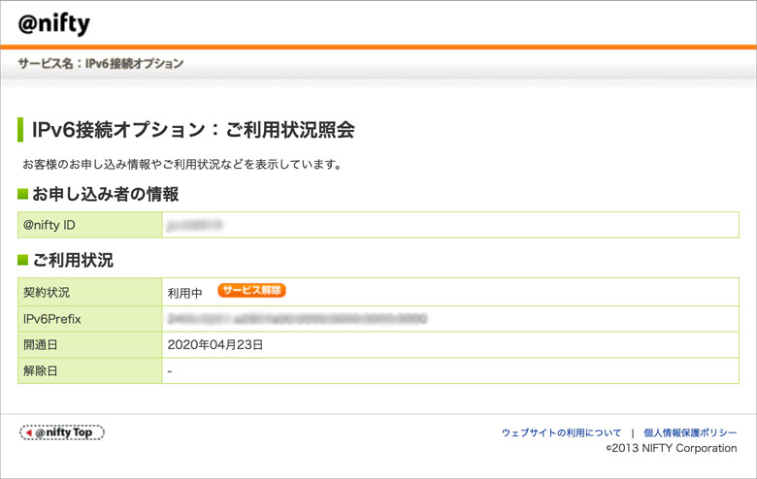
Task: Click the お申し込み者の情報 section heading
Action: (105, 194)
